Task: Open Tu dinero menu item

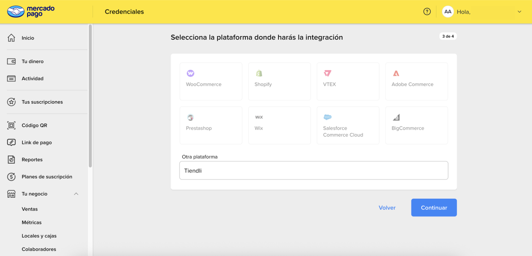Action: click(x=33, y=61)
